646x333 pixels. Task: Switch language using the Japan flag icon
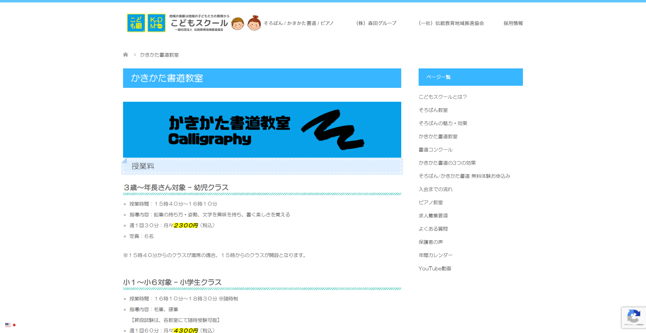14,325
